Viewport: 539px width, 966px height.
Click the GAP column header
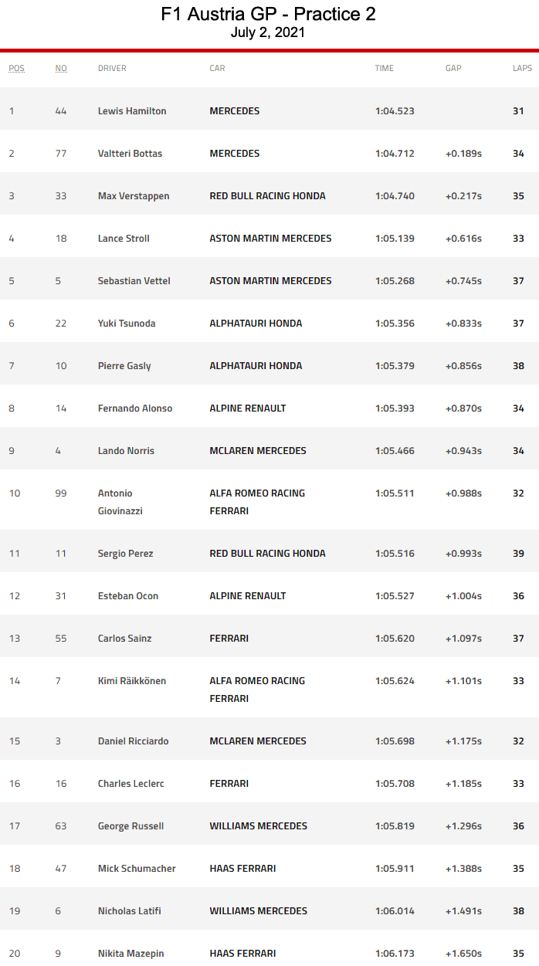tap(453, 68)
